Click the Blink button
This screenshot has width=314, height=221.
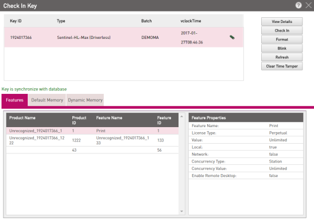click(x=282, y=48)
